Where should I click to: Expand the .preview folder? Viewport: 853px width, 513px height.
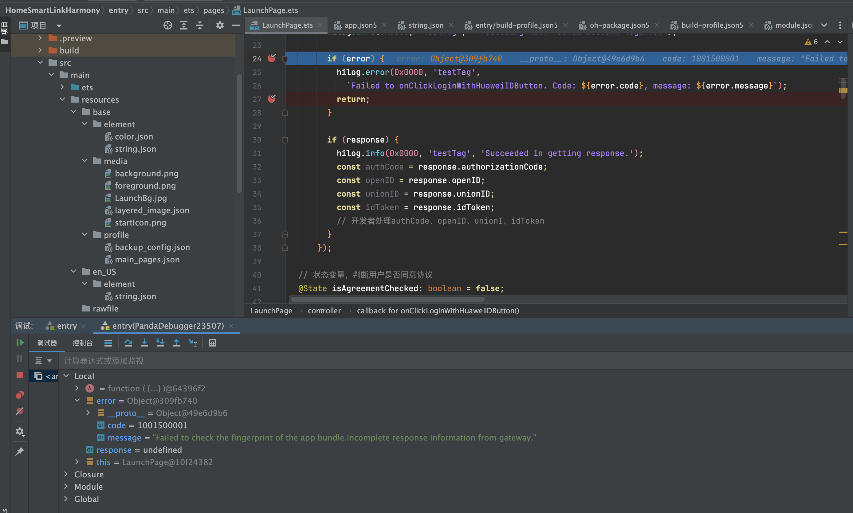coord(40,38)
